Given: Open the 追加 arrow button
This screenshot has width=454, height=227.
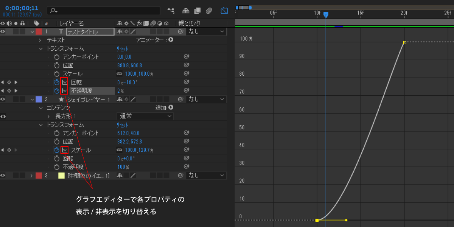Looking at the screenshot, I should point(171,108).
